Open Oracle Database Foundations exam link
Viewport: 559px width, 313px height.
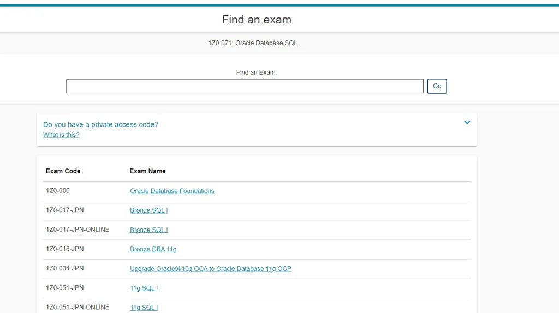172,191
